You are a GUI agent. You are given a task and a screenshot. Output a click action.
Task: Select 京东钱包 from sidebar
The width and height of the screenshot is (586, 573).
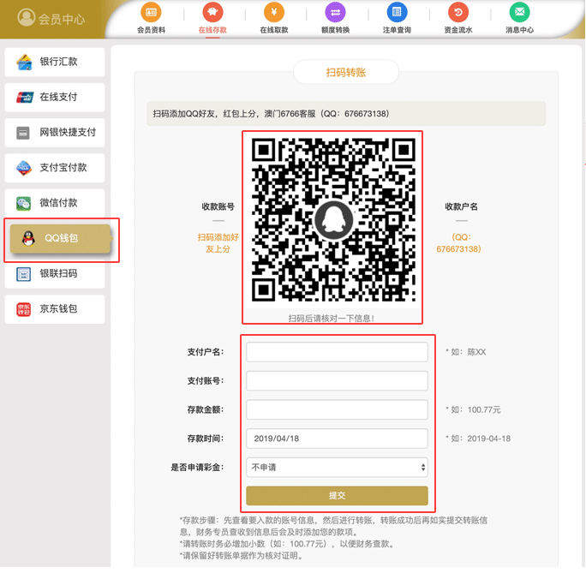click(55, 309)
